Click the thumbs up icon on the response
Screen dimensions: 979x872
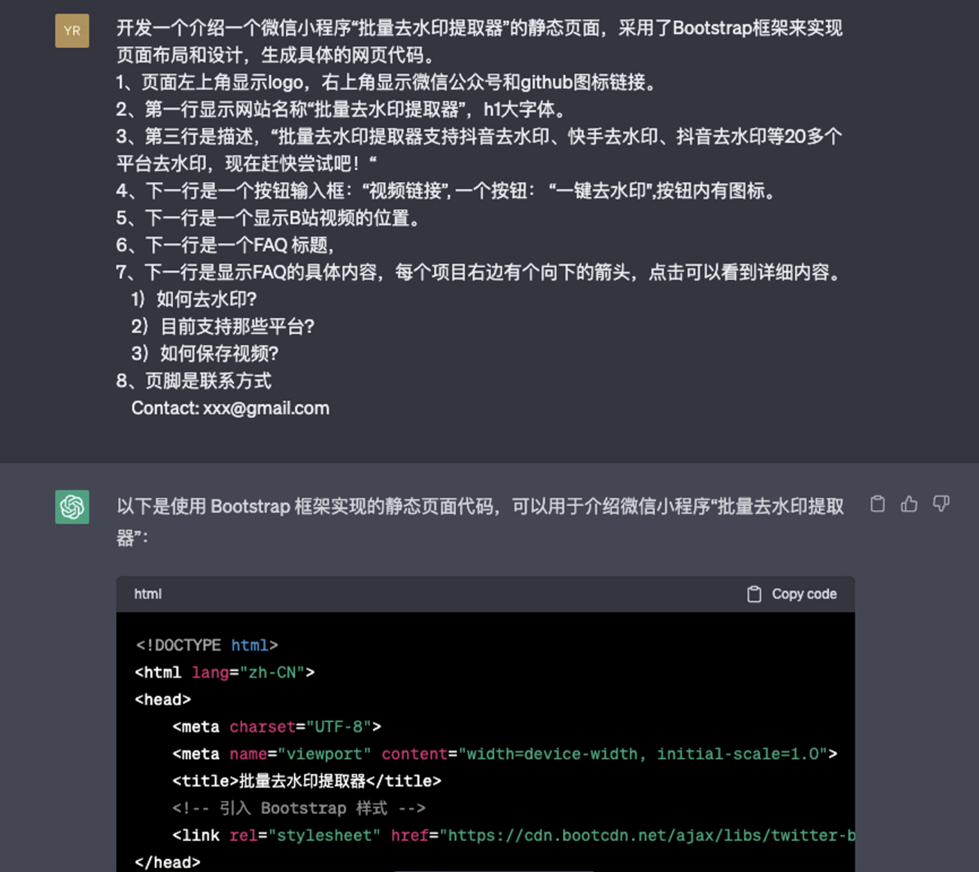click(909, 504)
